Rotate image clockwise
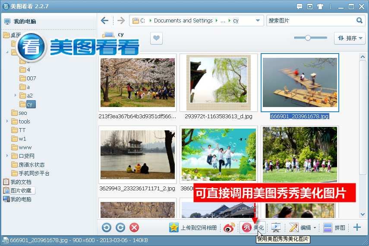The width and height of the screenshot is (369, 246). tap(120, 227)
